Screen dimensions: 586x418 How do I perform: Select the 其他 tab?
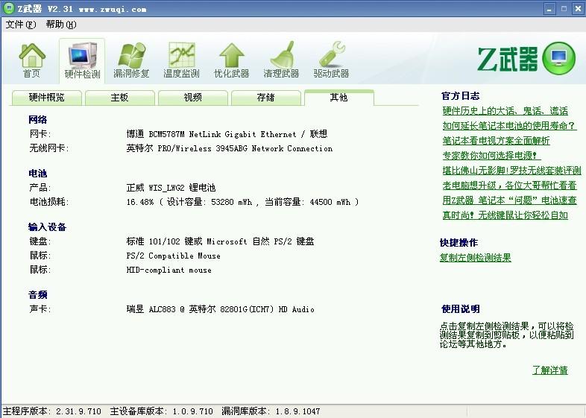(x=339, y=98)
